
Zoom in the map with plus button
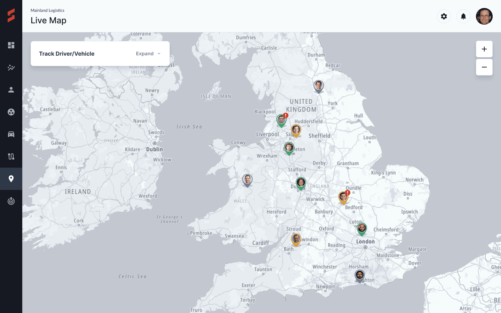point(484,49)
